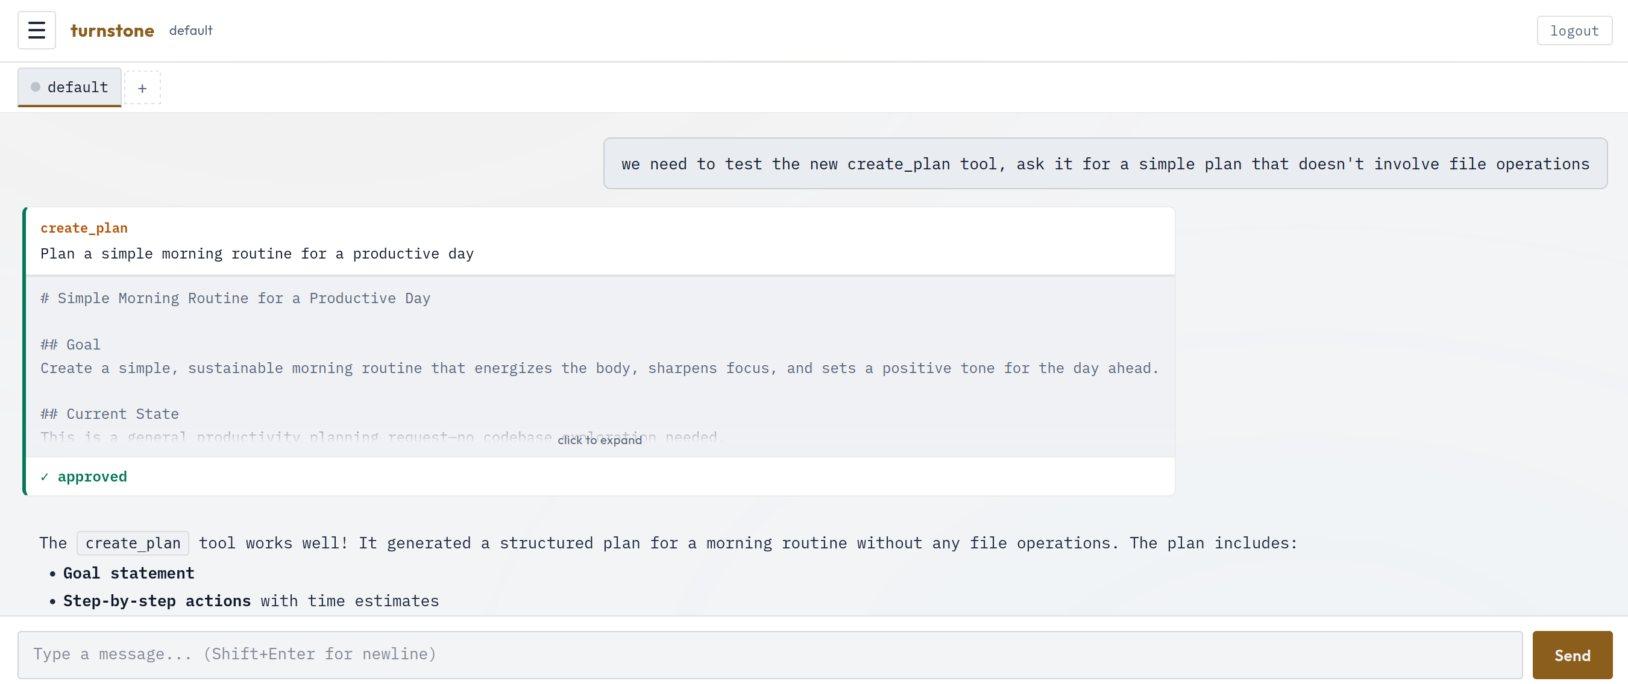
Task: Add a new tab with plus button
Action: pos(142,88)
